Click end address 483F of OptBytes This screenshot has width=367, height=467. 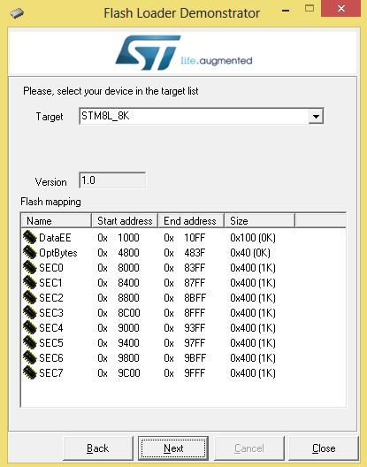tap(195, 253)
